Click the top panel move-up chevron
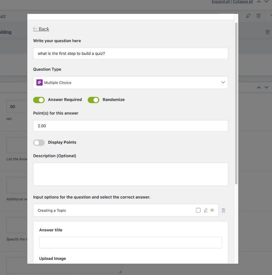Viewport: 272px width, 275px height. 259,2
